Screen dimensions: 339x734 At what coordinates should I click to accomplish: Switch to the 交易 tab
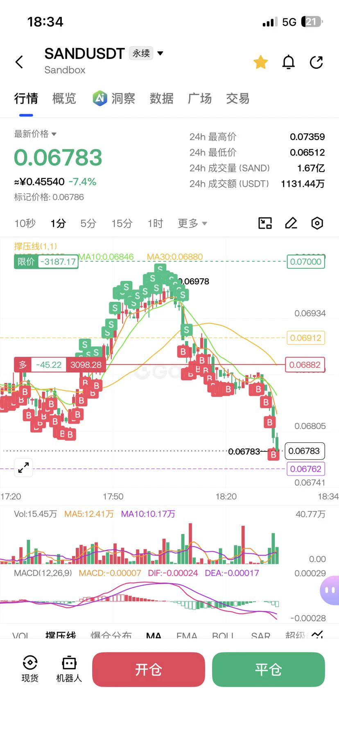click(238, 98)
